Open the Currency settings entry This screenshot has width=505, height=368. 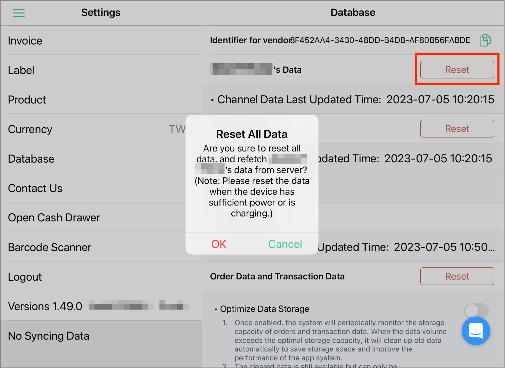(x=30, y=129)
